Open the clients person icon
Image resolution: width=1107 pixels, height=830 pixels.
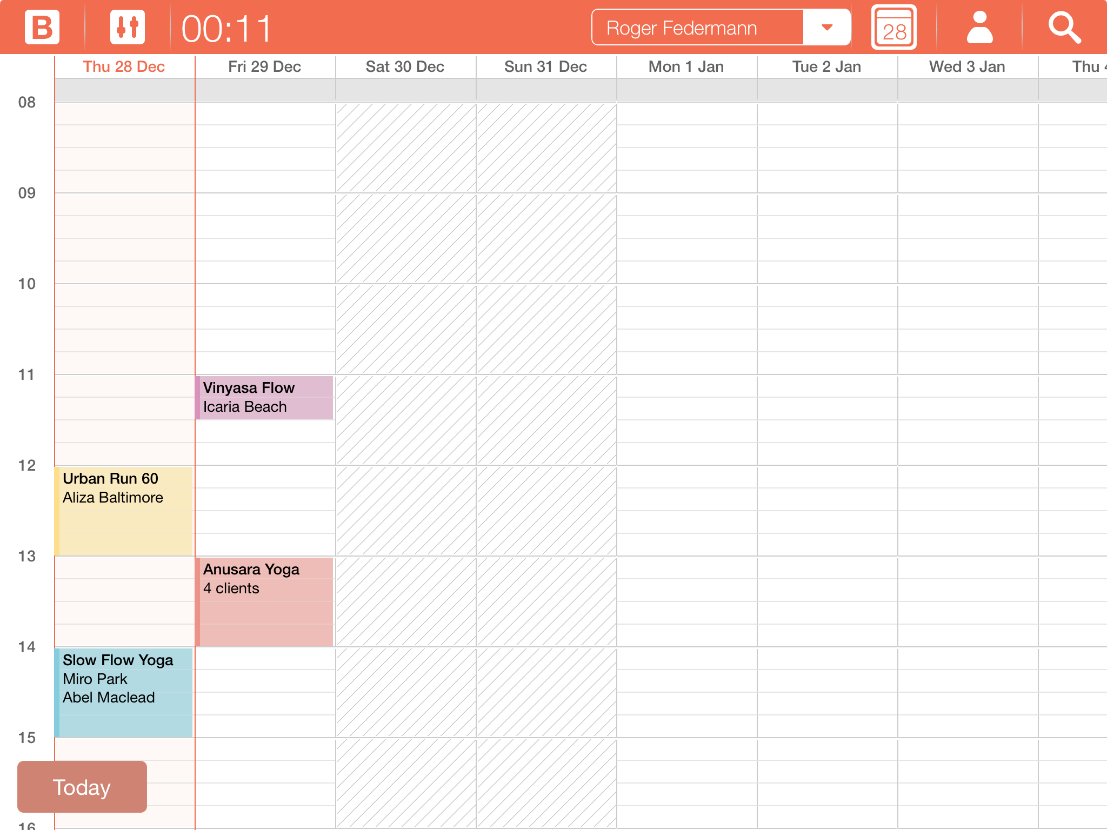pyautogui.click(x=979, y=27)
